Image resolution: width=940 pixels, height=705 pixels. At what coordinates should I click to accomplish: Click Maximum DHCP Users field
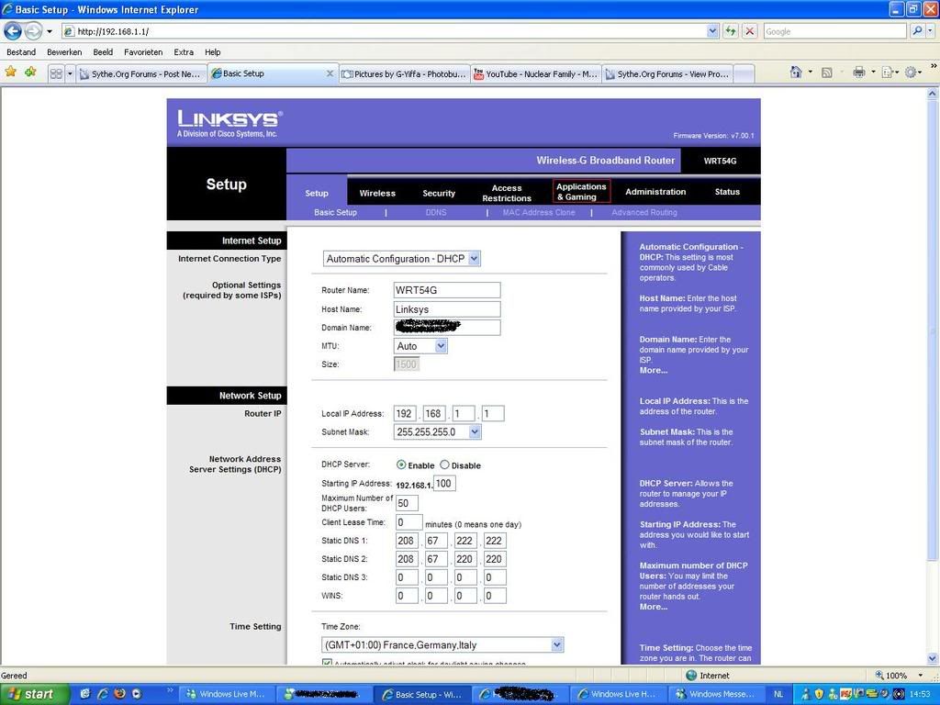(407, 503)
